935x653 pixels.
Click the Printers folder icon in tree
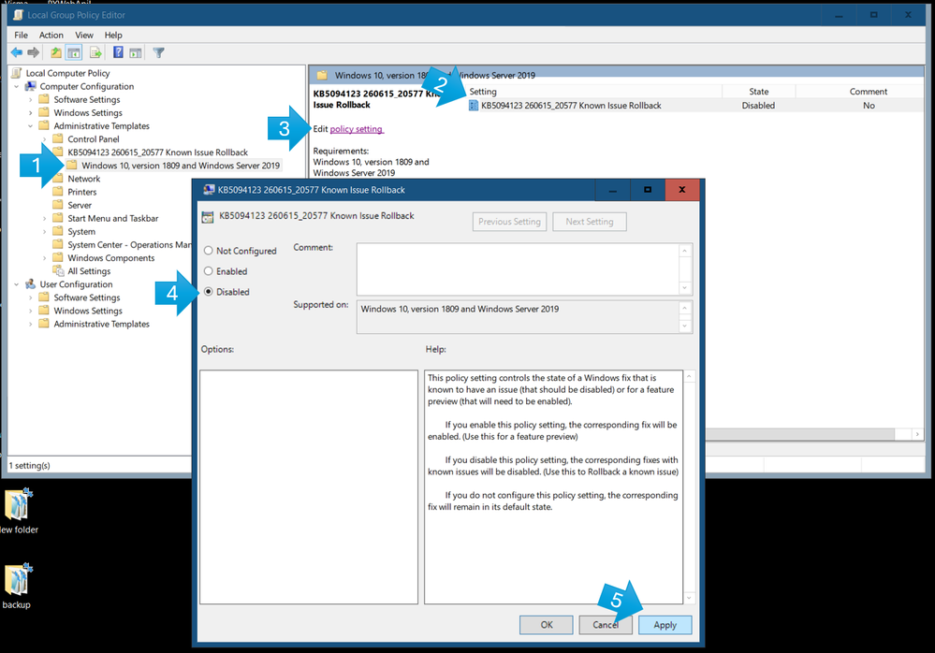coord(58,192)
